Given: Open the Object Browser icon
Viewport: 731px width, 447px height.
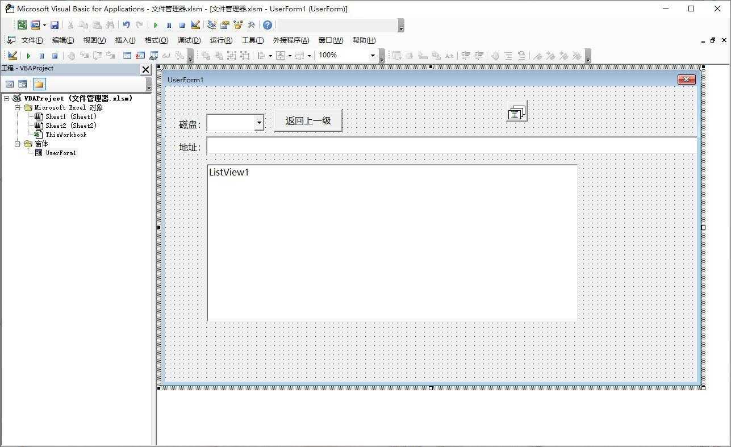Looking at the screenshot, I should click(238, 25).
